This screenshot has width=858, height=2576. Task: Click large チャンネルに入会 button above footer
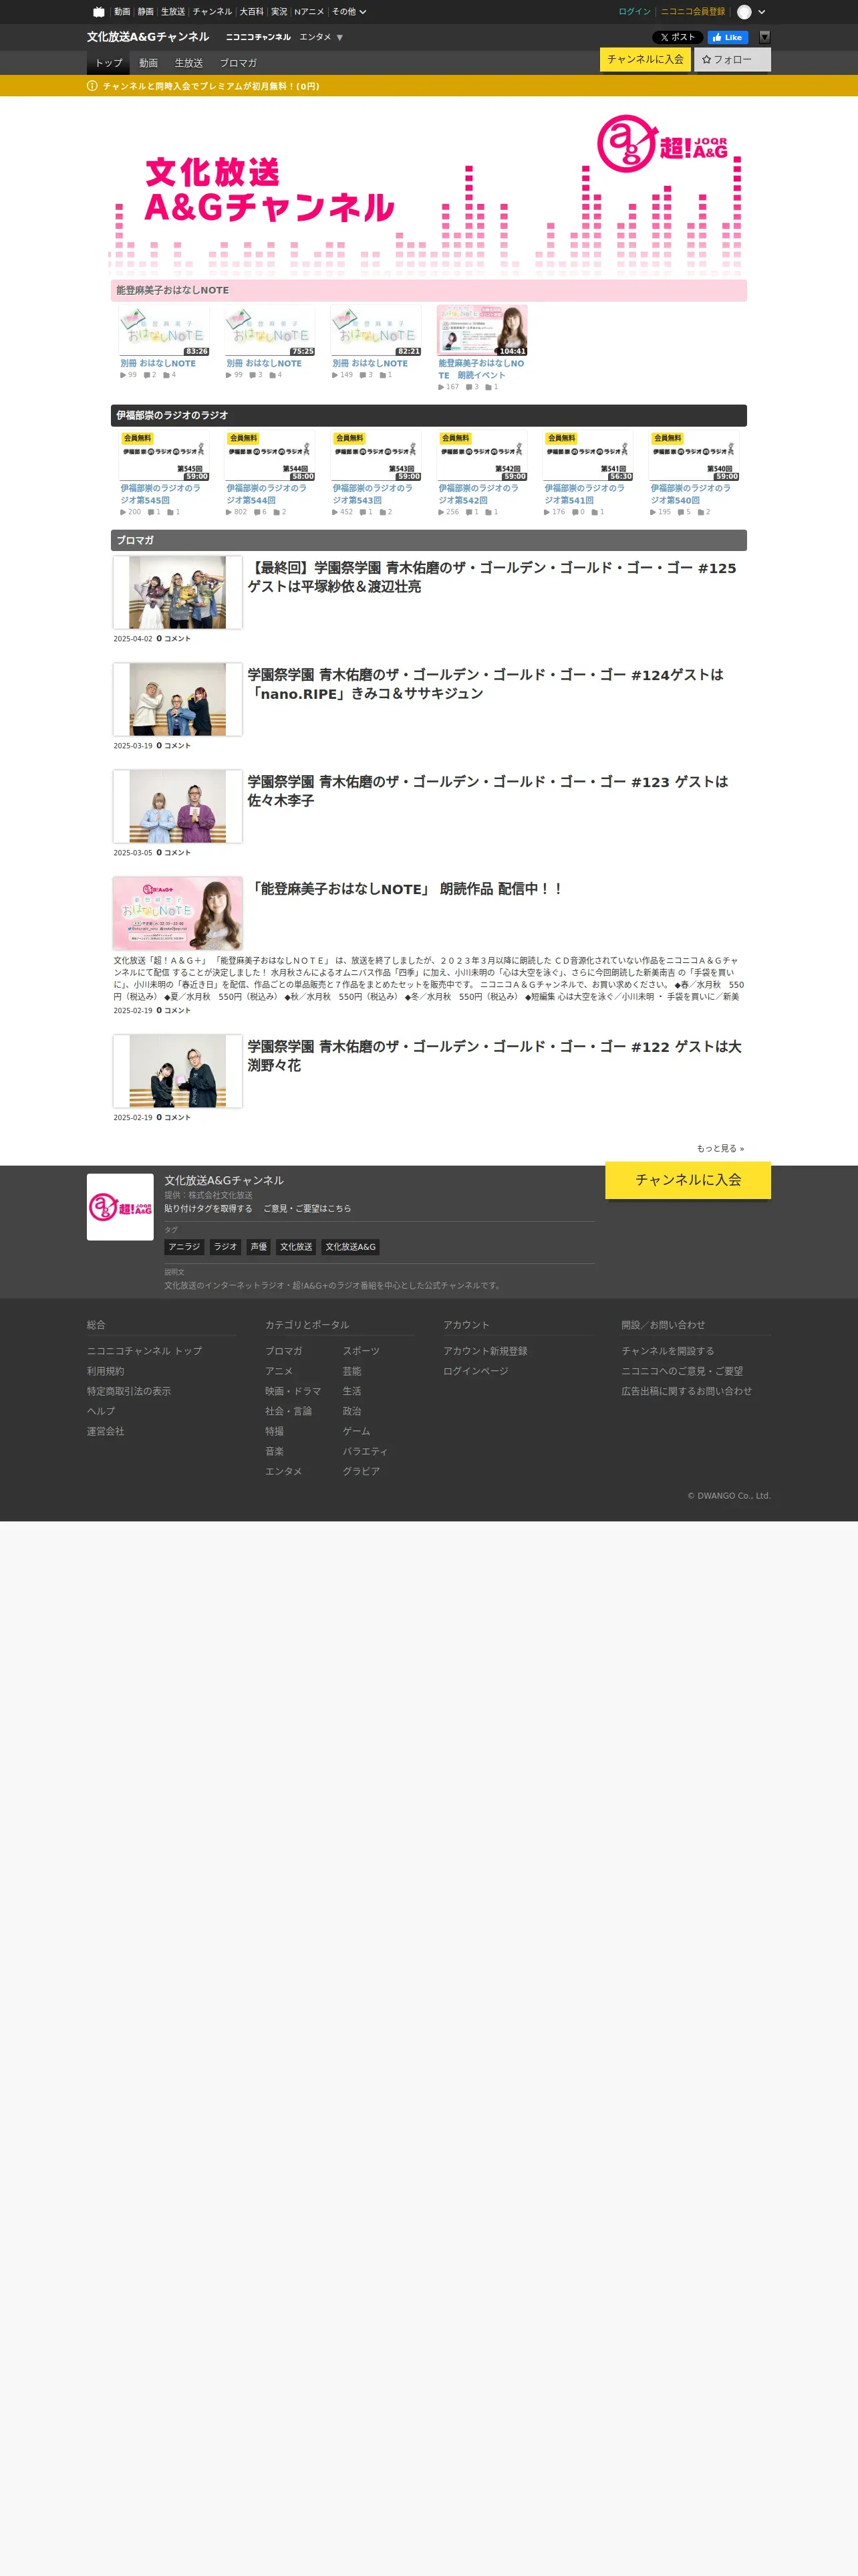point(688,1180)
